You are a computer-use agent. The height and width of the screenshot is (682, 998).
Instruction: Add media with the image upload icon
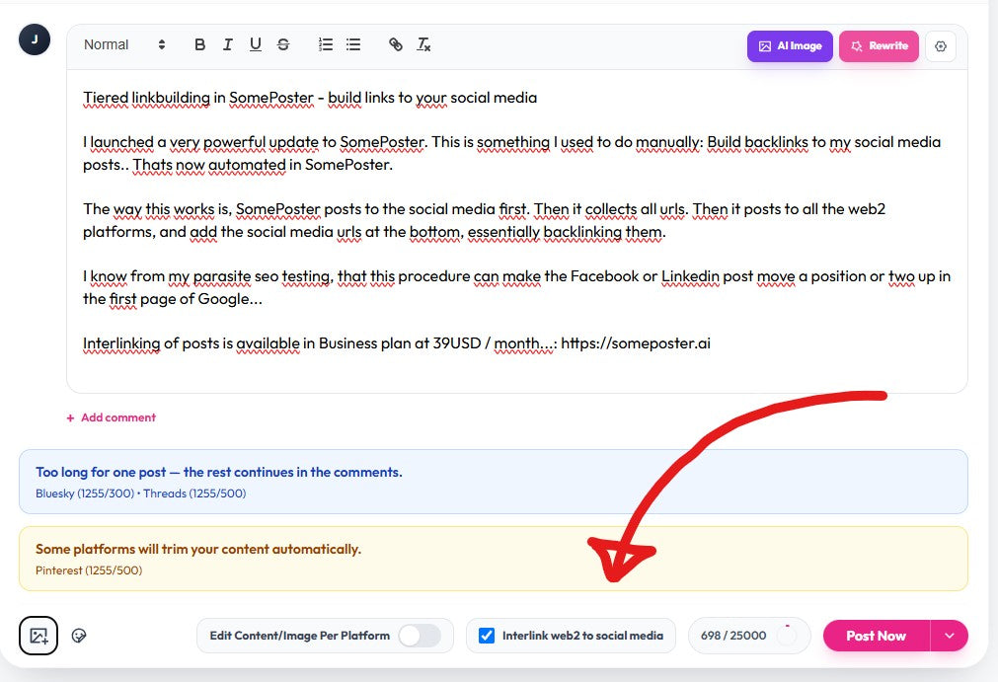[x=38, y=636]
